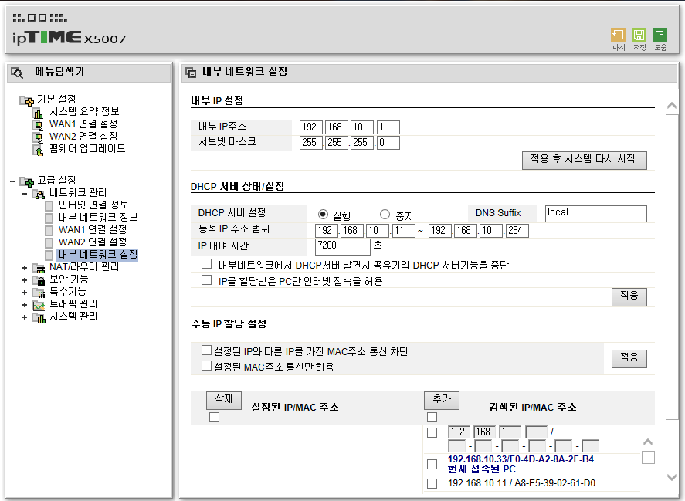The image size is (685, 501).
Task: Click the 보안 기능 lock icon
Action: point(39,280)
